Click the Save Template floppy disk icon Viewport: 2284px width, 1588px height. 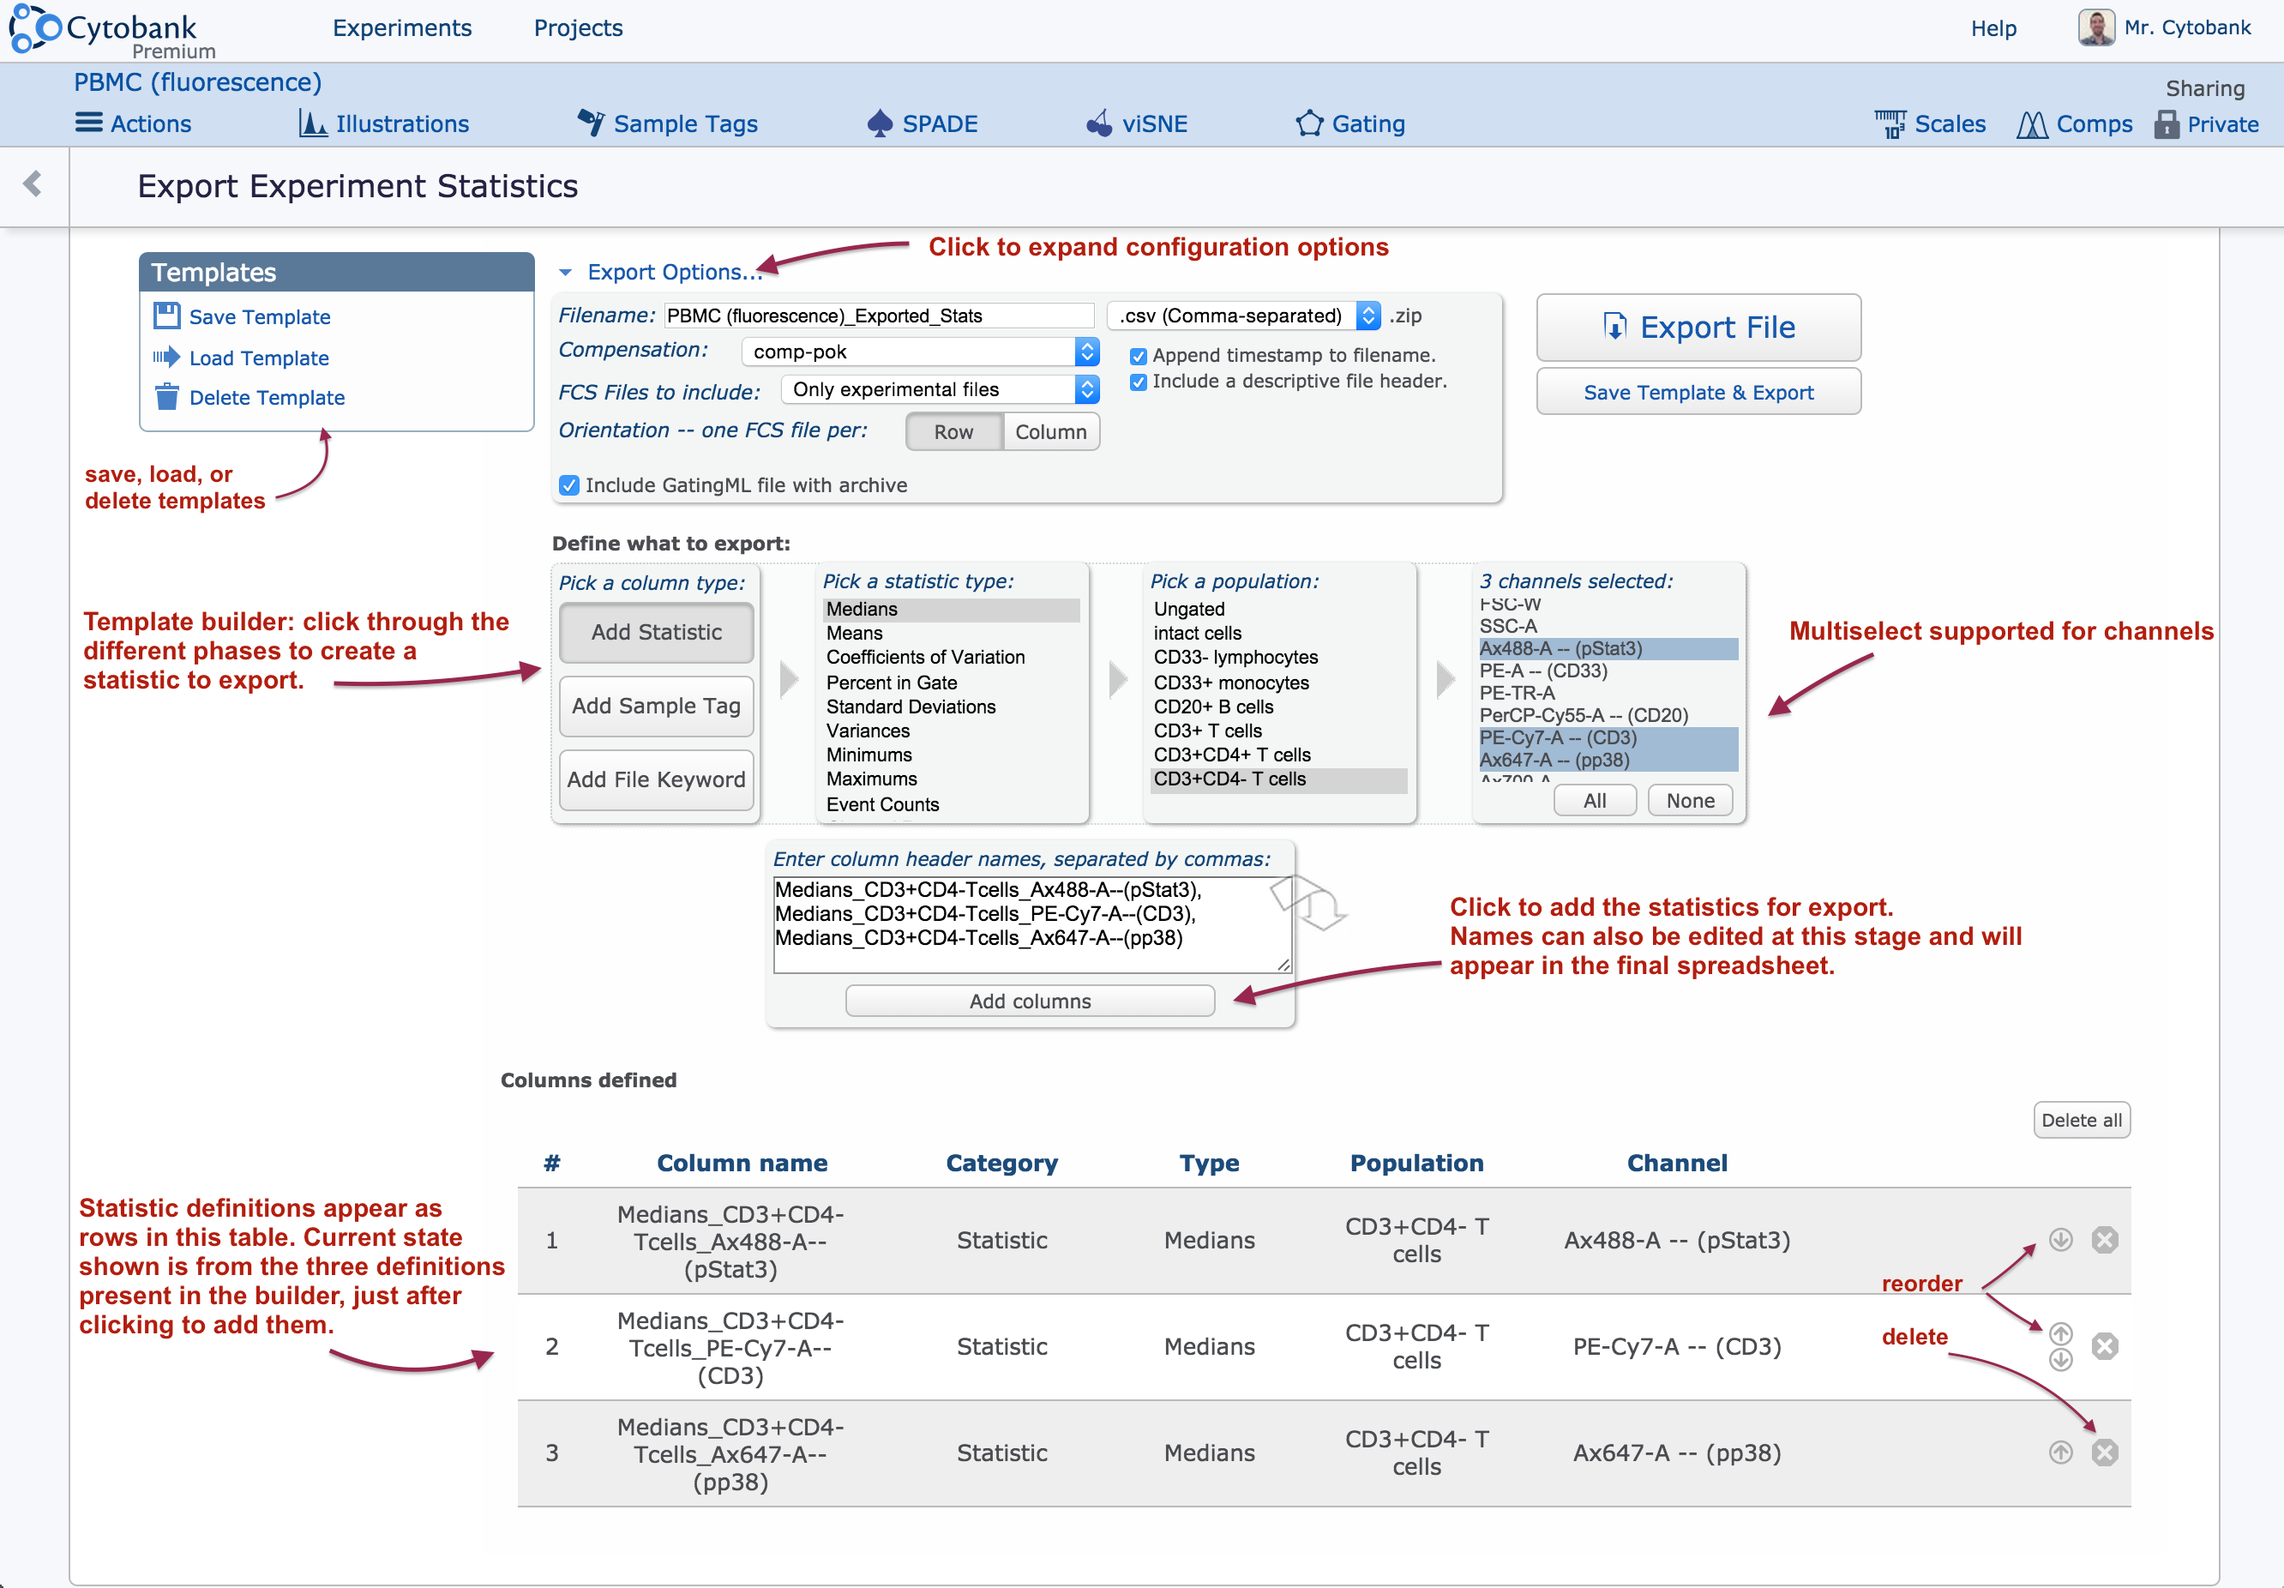(166, 316)
